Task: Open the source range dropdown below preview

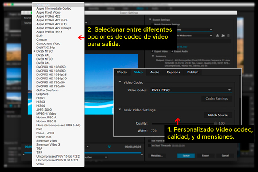Action: coord(96,157)
